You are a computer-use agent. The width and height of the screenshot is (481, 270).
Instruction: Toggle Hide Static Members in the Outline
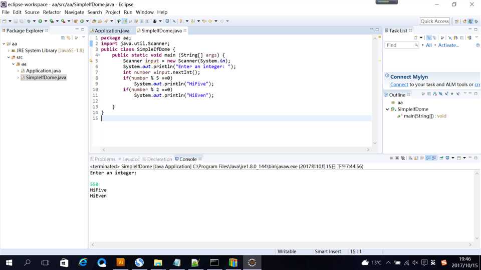(x=446, y=93)
